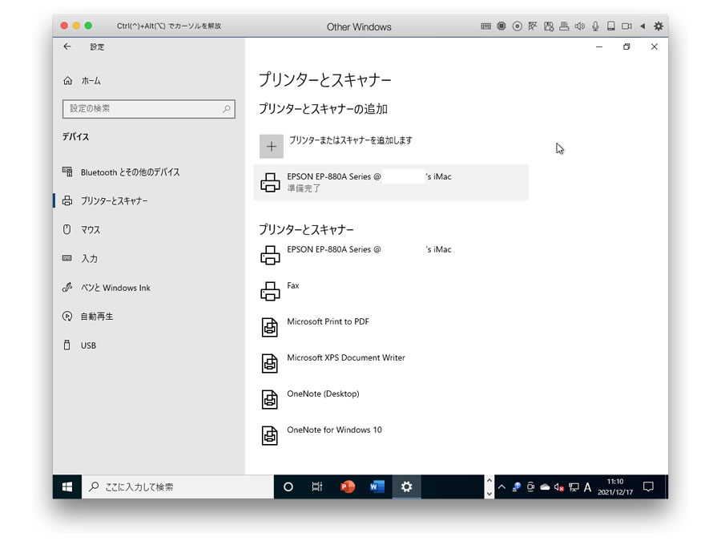Click the OneDrive cloud tray icon
This screenshot has width=721, height=541.
point(545,486)
